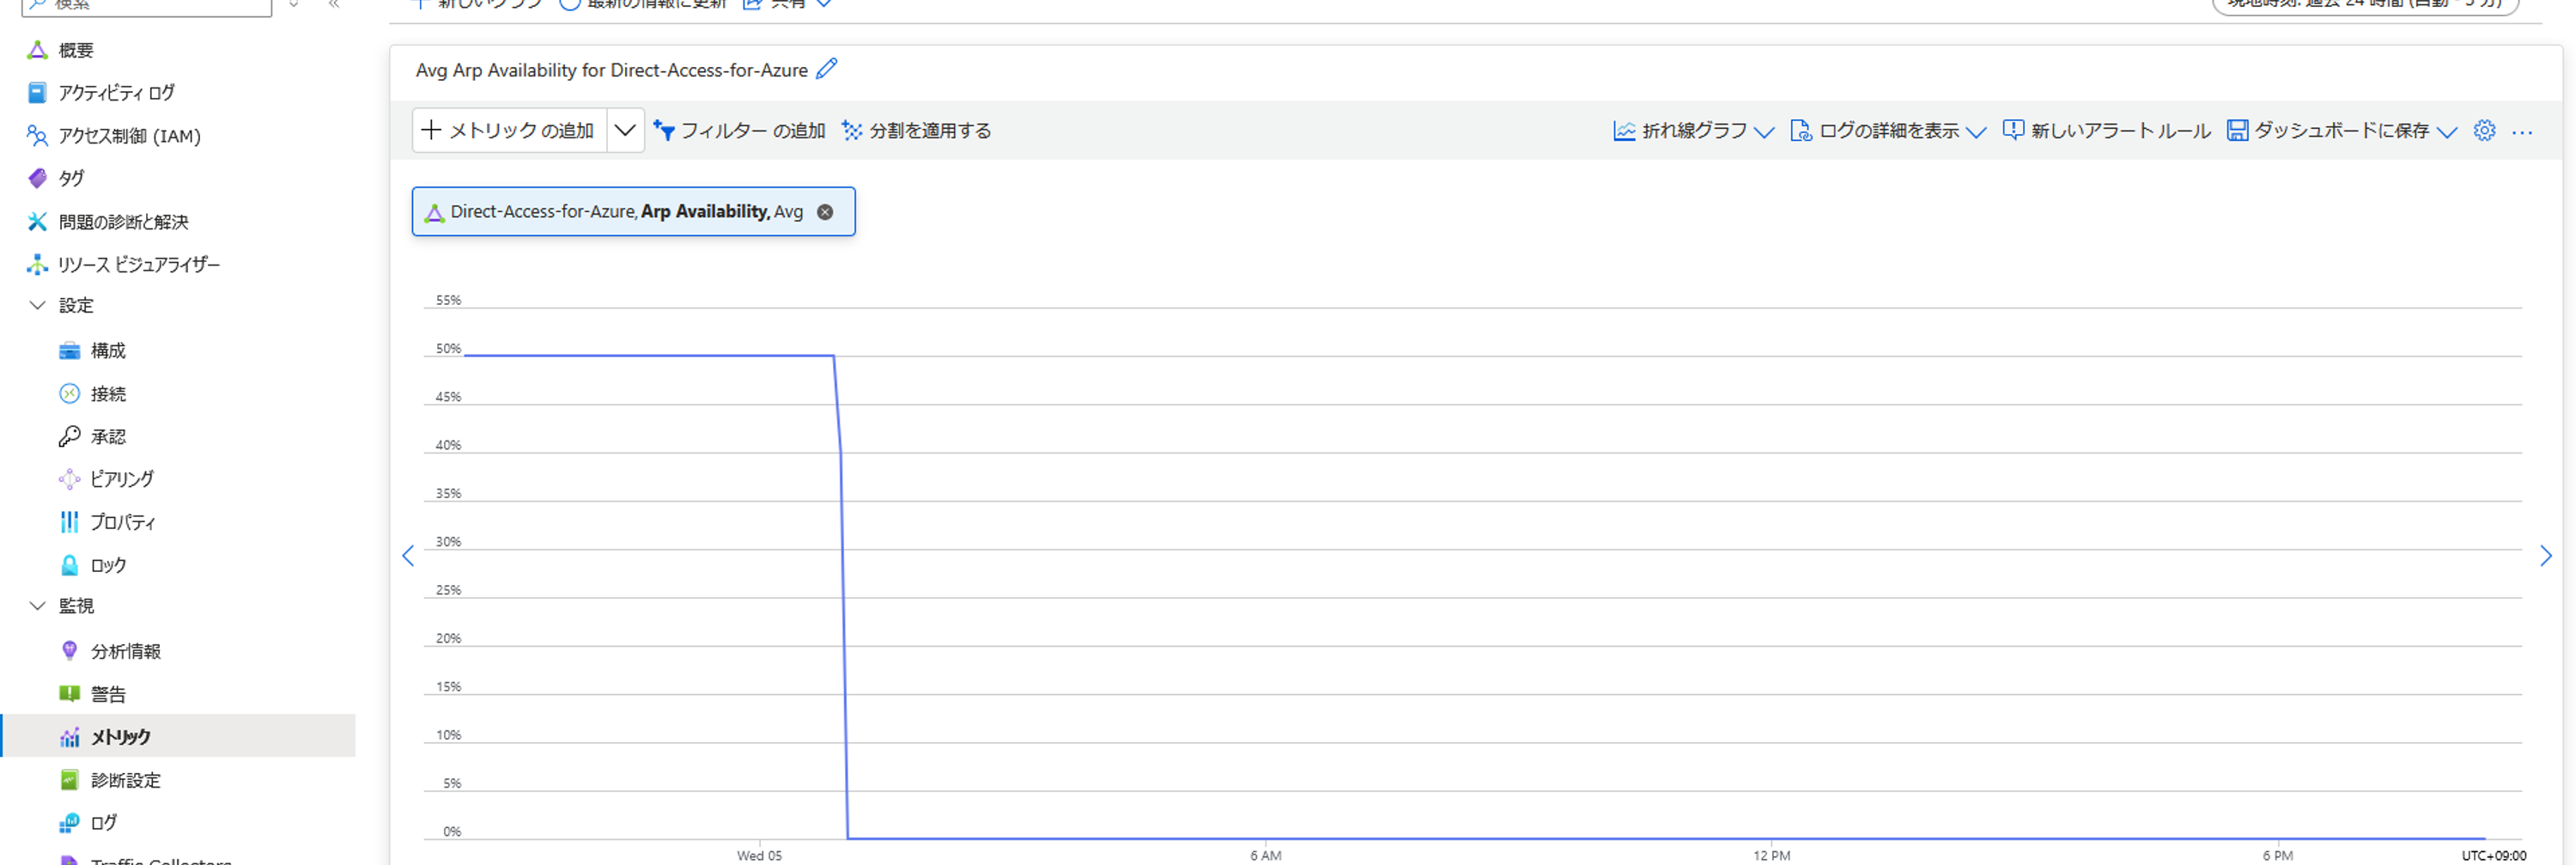This screenshot has height=865, width=2576.
Task: Open ダッシュボードに保存 dropdown
Action: [x=2341, y=131]
